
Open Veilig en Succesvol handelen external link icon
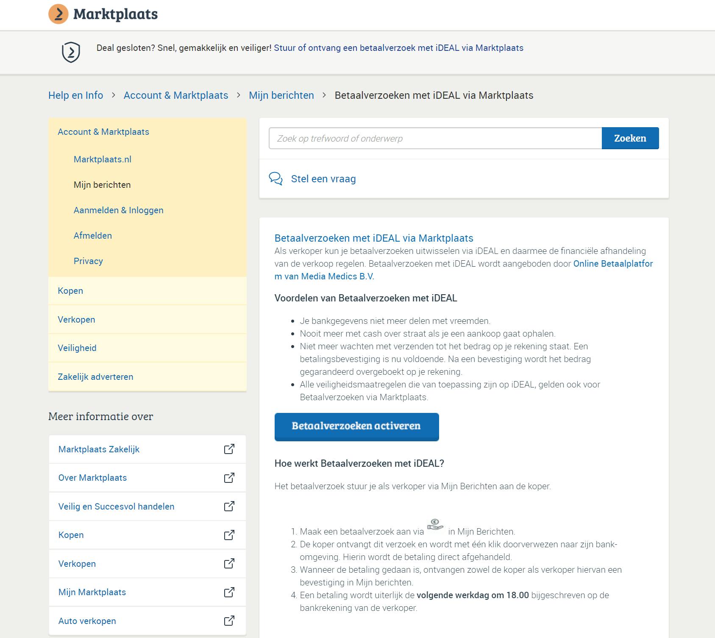[x=229, y=506]
